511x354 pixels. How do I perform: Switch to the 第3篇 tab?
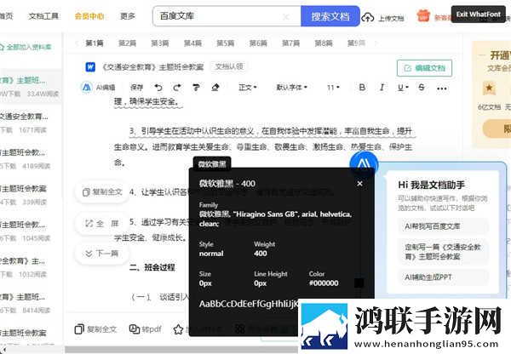[160, 43]
